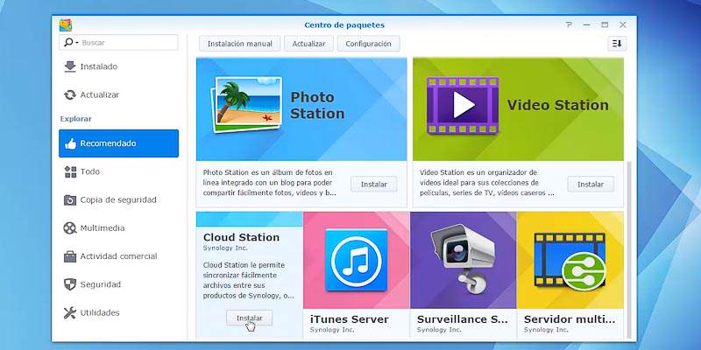The width and height of the screenshot is (701, 350).
Task: Install Cloud Station
Action: click(249, 318)
